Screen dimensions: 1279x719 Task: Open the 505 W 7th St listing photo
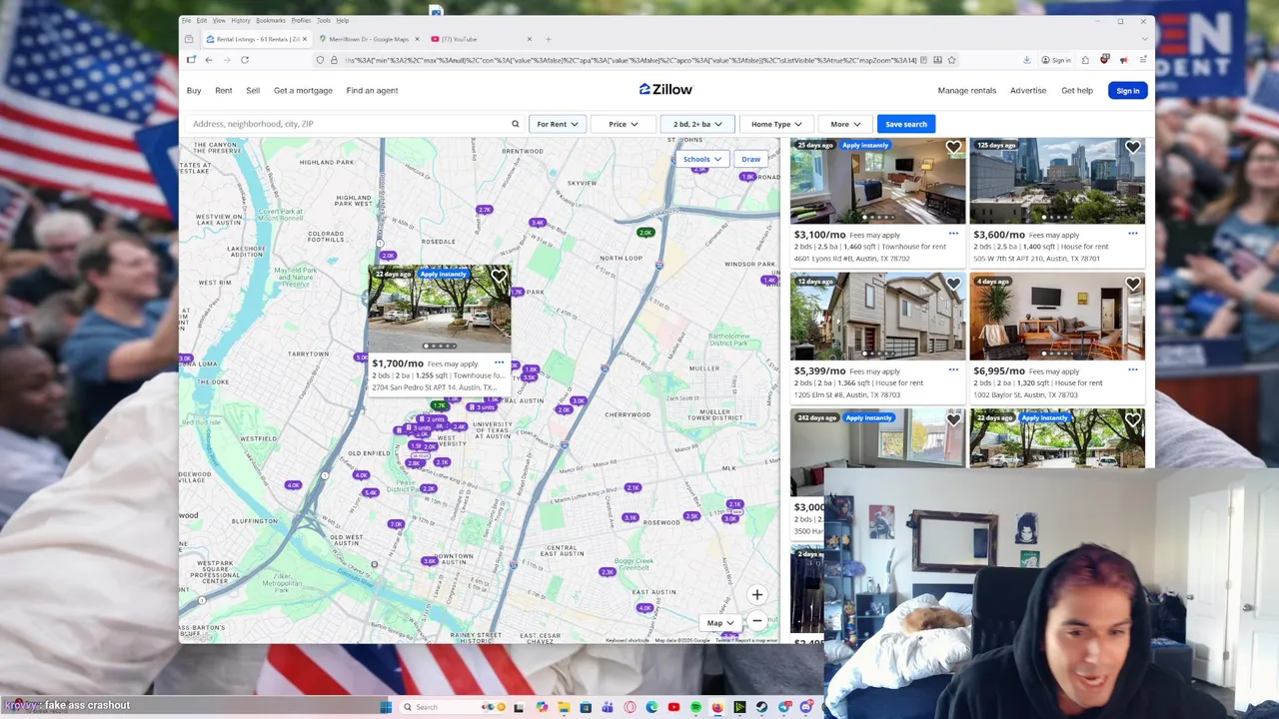1057,181
